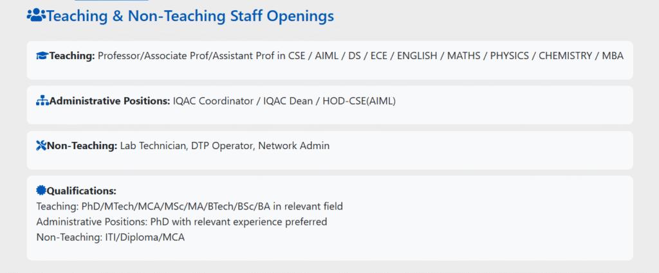This screenshot has height=273, width=659.
Task: Click the sitemap Administrative Positions icon
Action: click(x=42, y=101)
